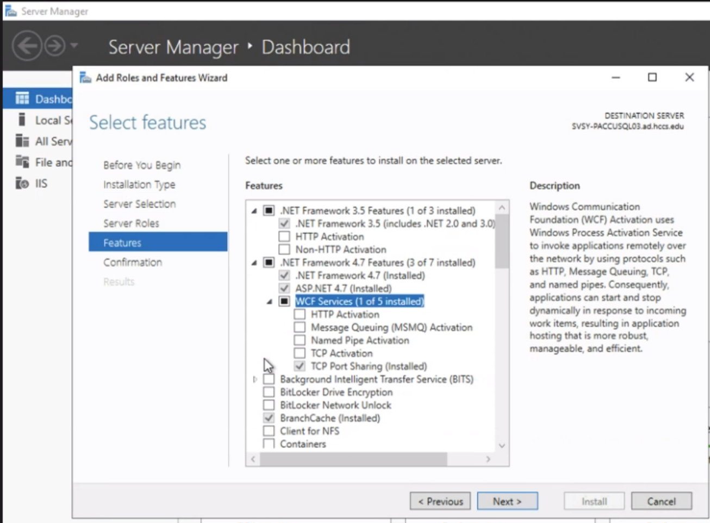The image size is (710, 523).
Task: Click the Add Roles and Features Wizard title icon
Action: (x=85, y=78)
